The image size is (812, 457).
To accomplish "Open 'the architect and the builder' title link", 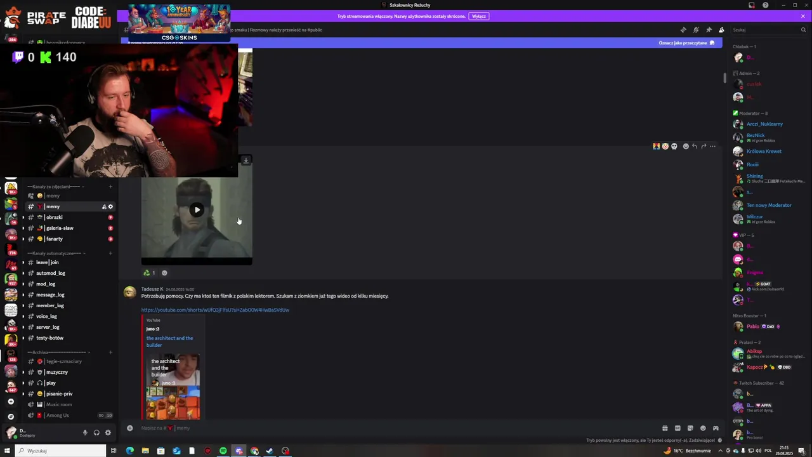I will point(169,341).
